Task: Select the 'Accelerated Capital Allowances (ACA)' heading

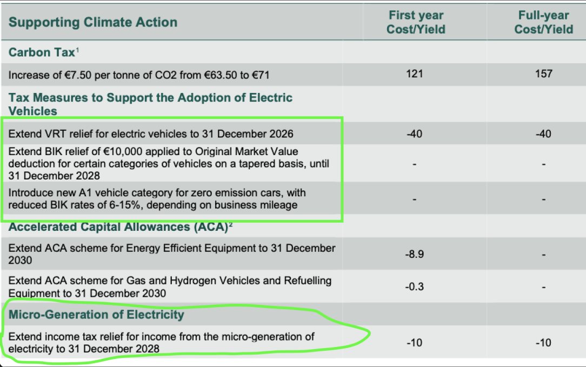Action: point(121,227)
